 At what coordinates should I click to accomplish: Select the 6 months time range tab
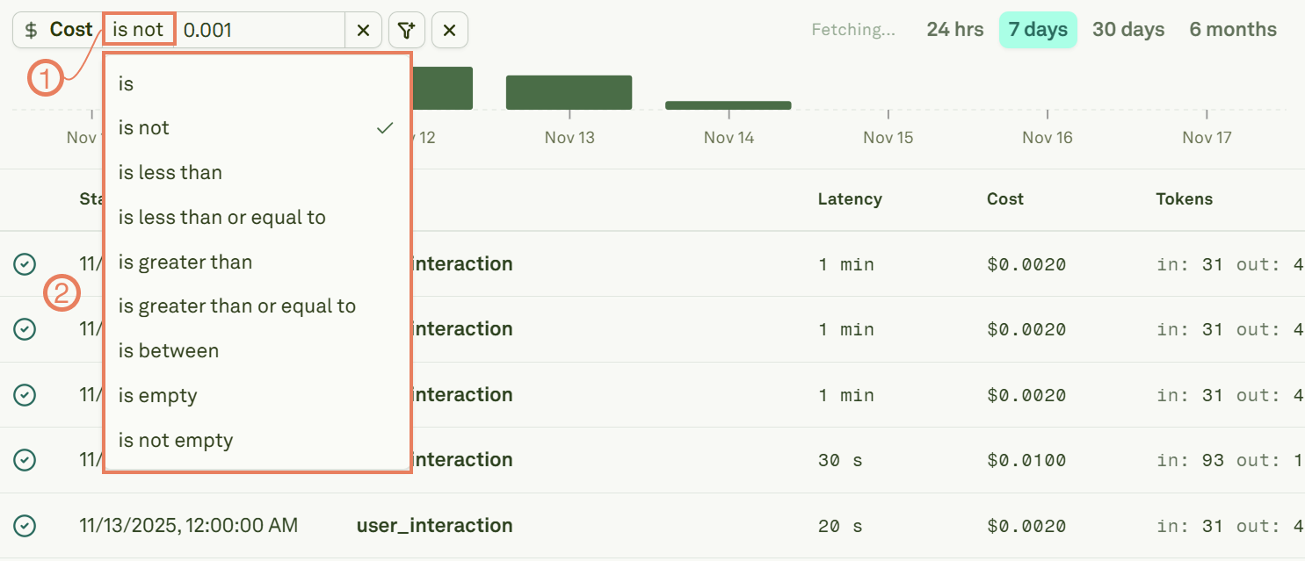(x=1232, y=29)
